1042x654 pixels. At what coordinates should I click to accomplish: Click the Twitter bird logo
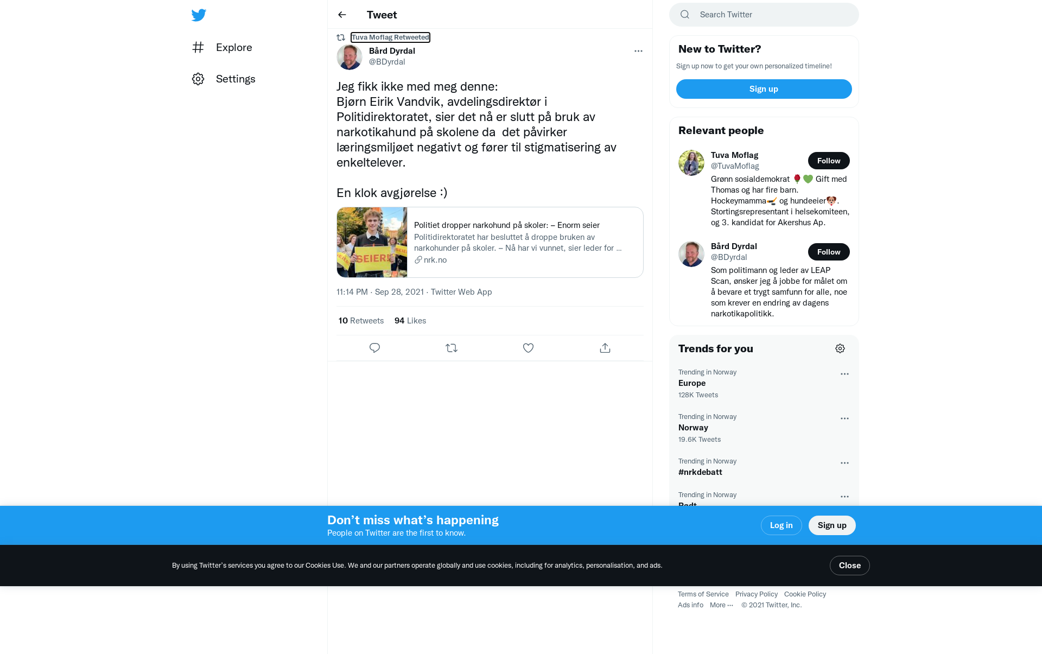[x=199, y=15]
